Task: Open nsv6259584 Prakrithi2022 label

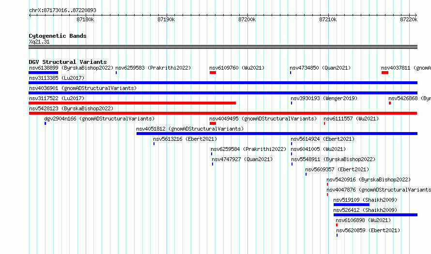Action: 248,149
